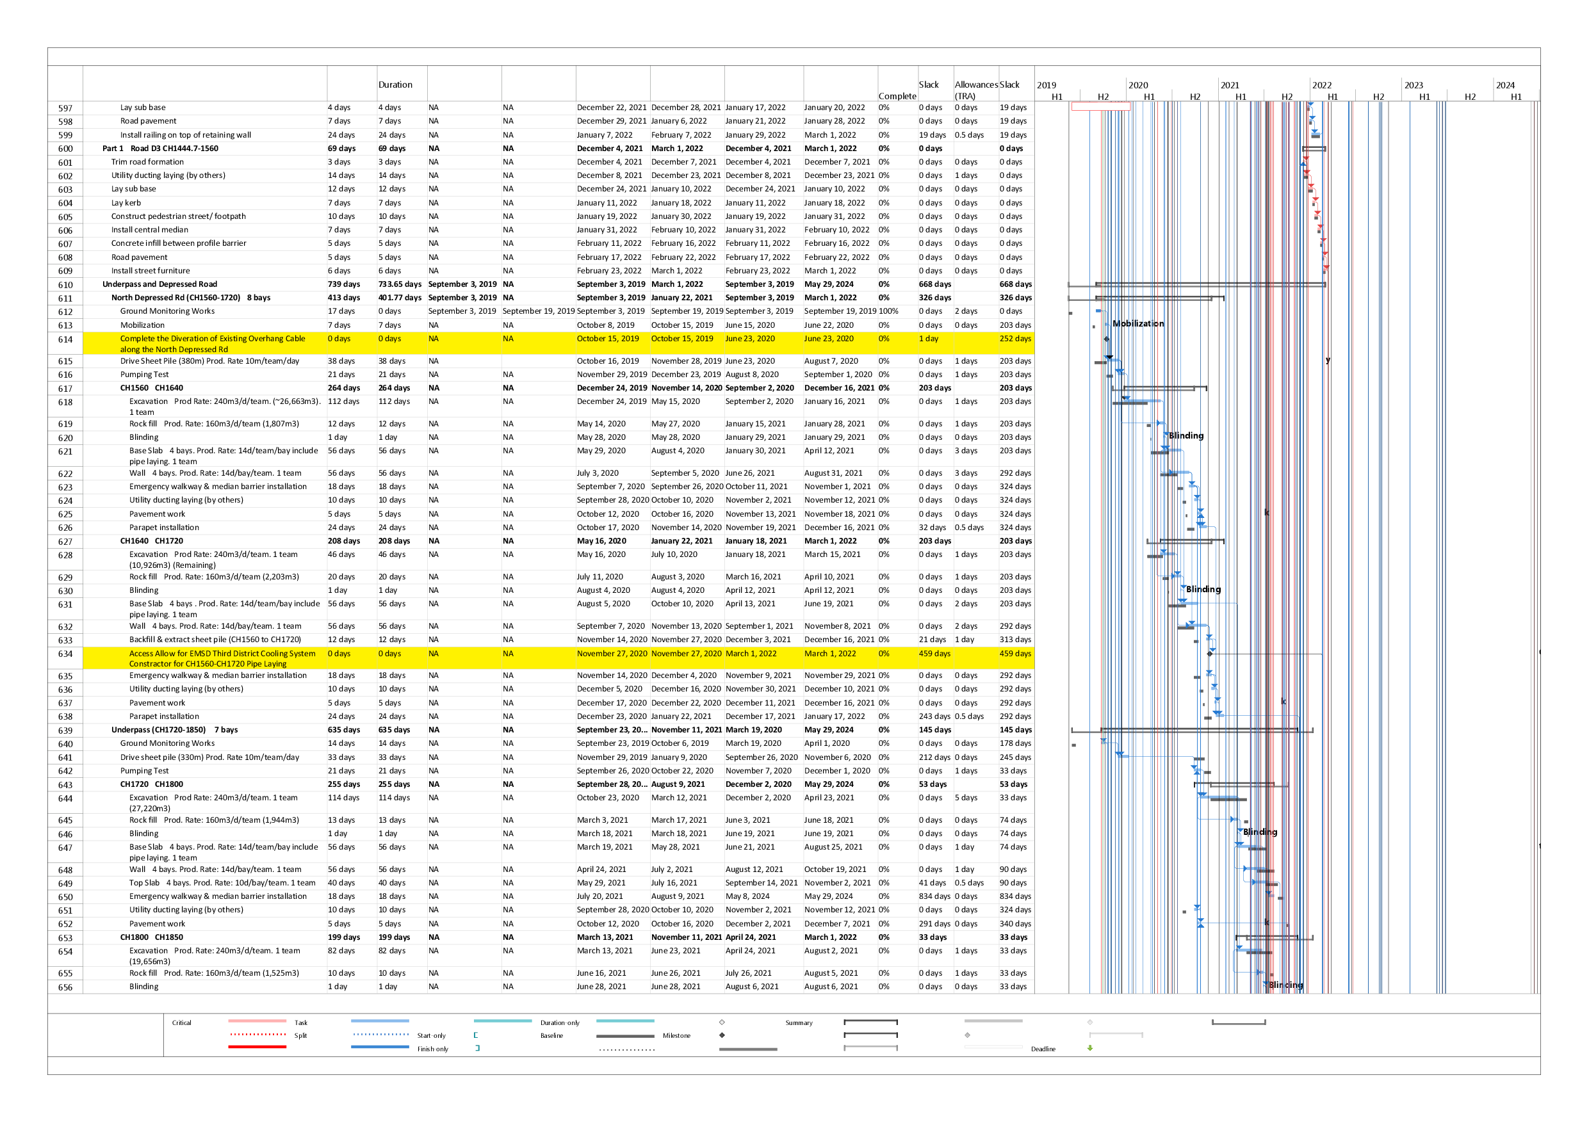Click summary task 'Underpass and Depressed Road'
This screenshot has height=1123, width=1589.
point(160,284)
